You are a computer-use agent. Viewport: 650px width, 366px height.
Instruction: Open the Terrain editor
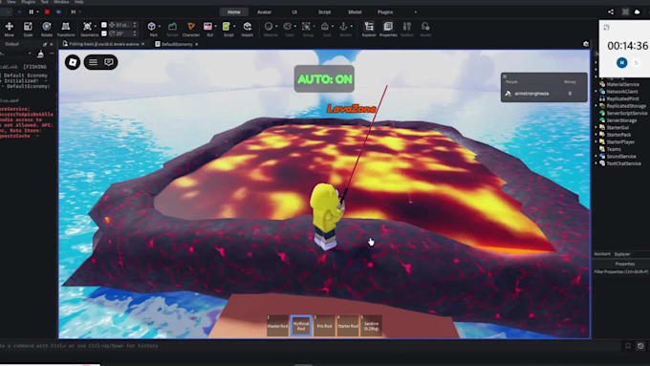click(172, 28)
